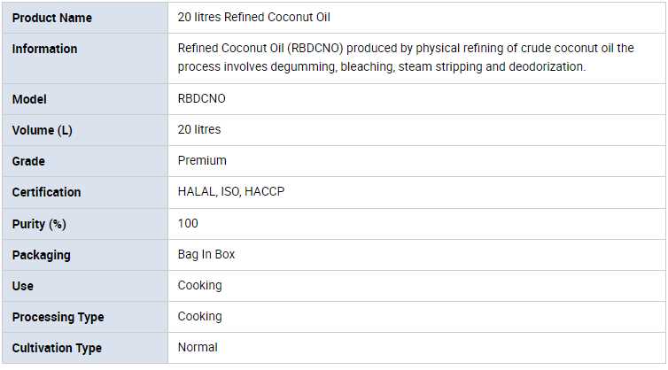The width and height of the screenshot is (668, 370).
Task: Select the "RBDCNO" model value
Action: 201,99
